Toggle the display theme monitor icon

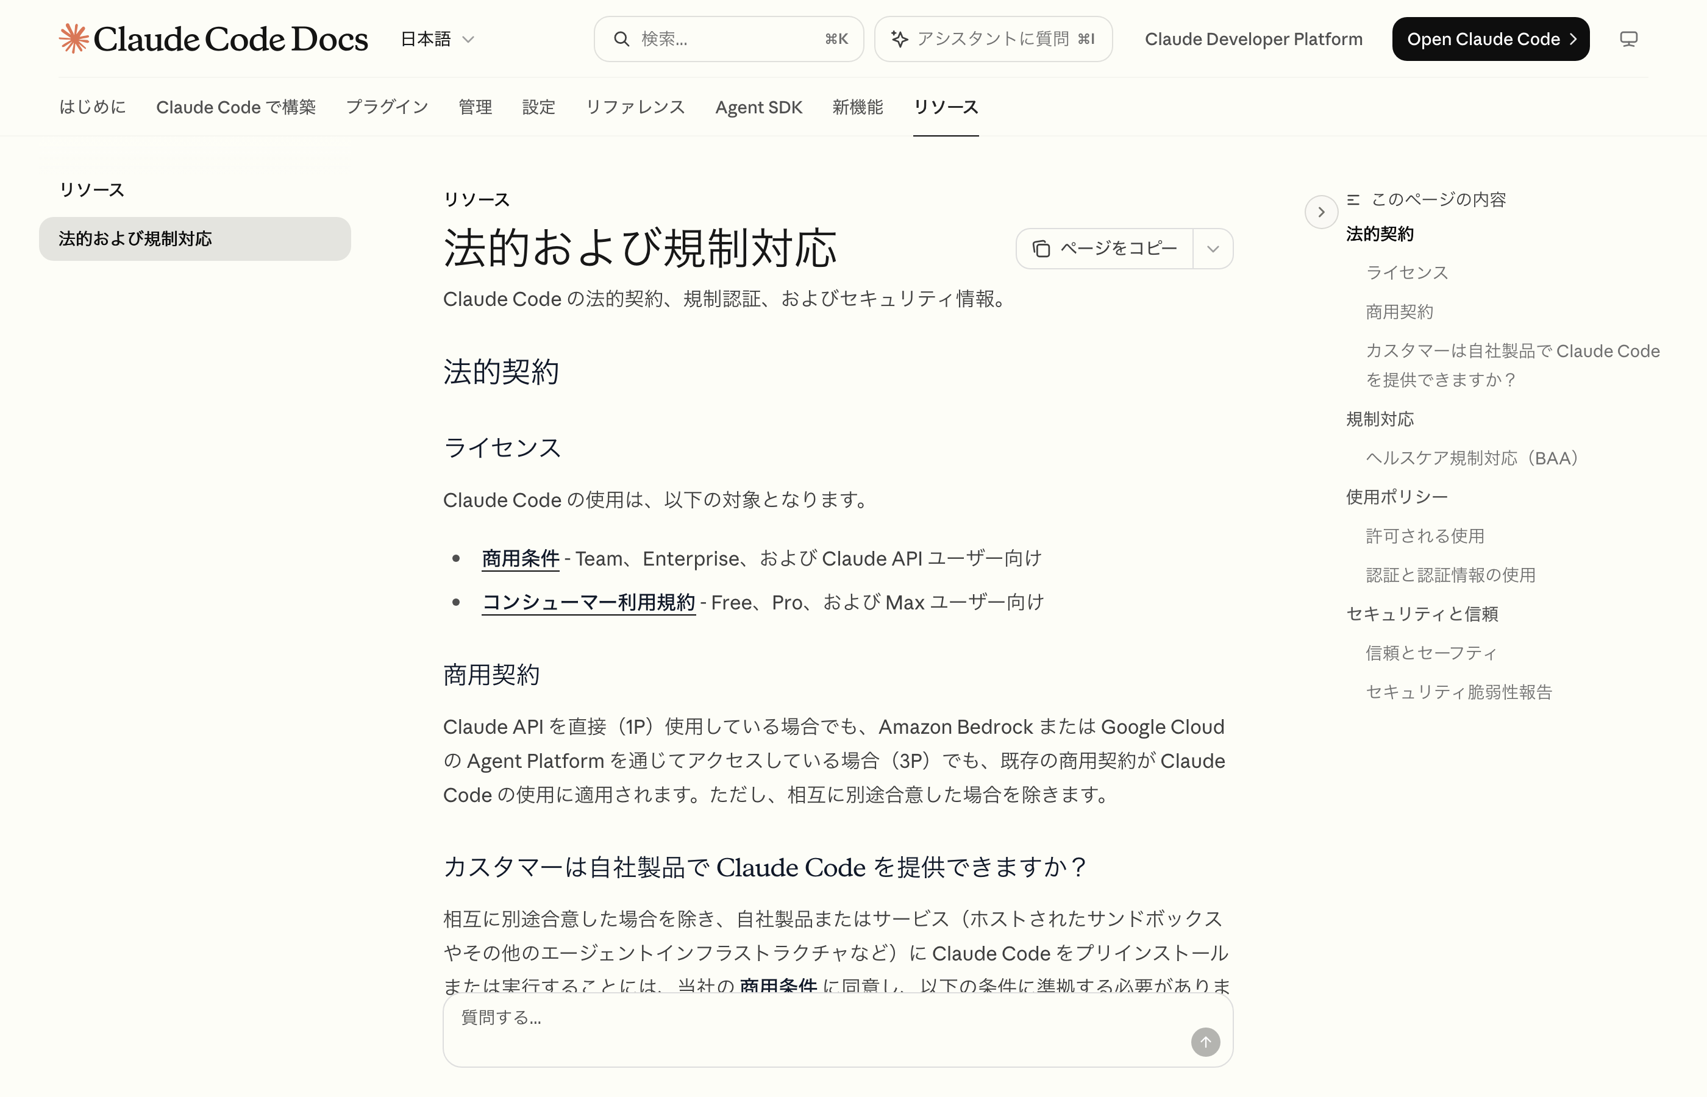[x=1628, y=39]
